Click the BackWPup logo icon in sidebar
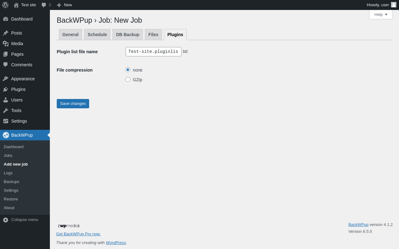The width and height of the screenshot is (399, 249). (6, 135)
